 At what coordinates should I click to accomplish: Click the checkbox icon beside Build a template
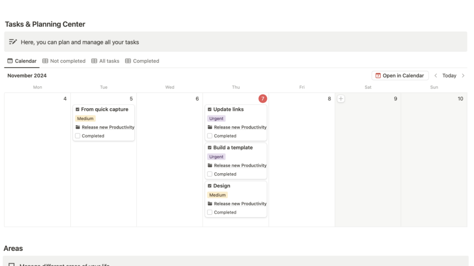tap(209, 148)
